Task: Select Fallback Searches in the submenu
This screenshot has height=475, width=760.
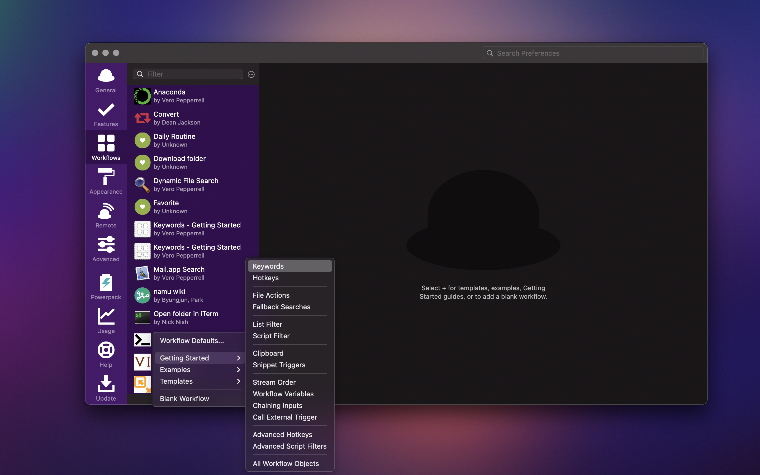Action: pos(290,307)
